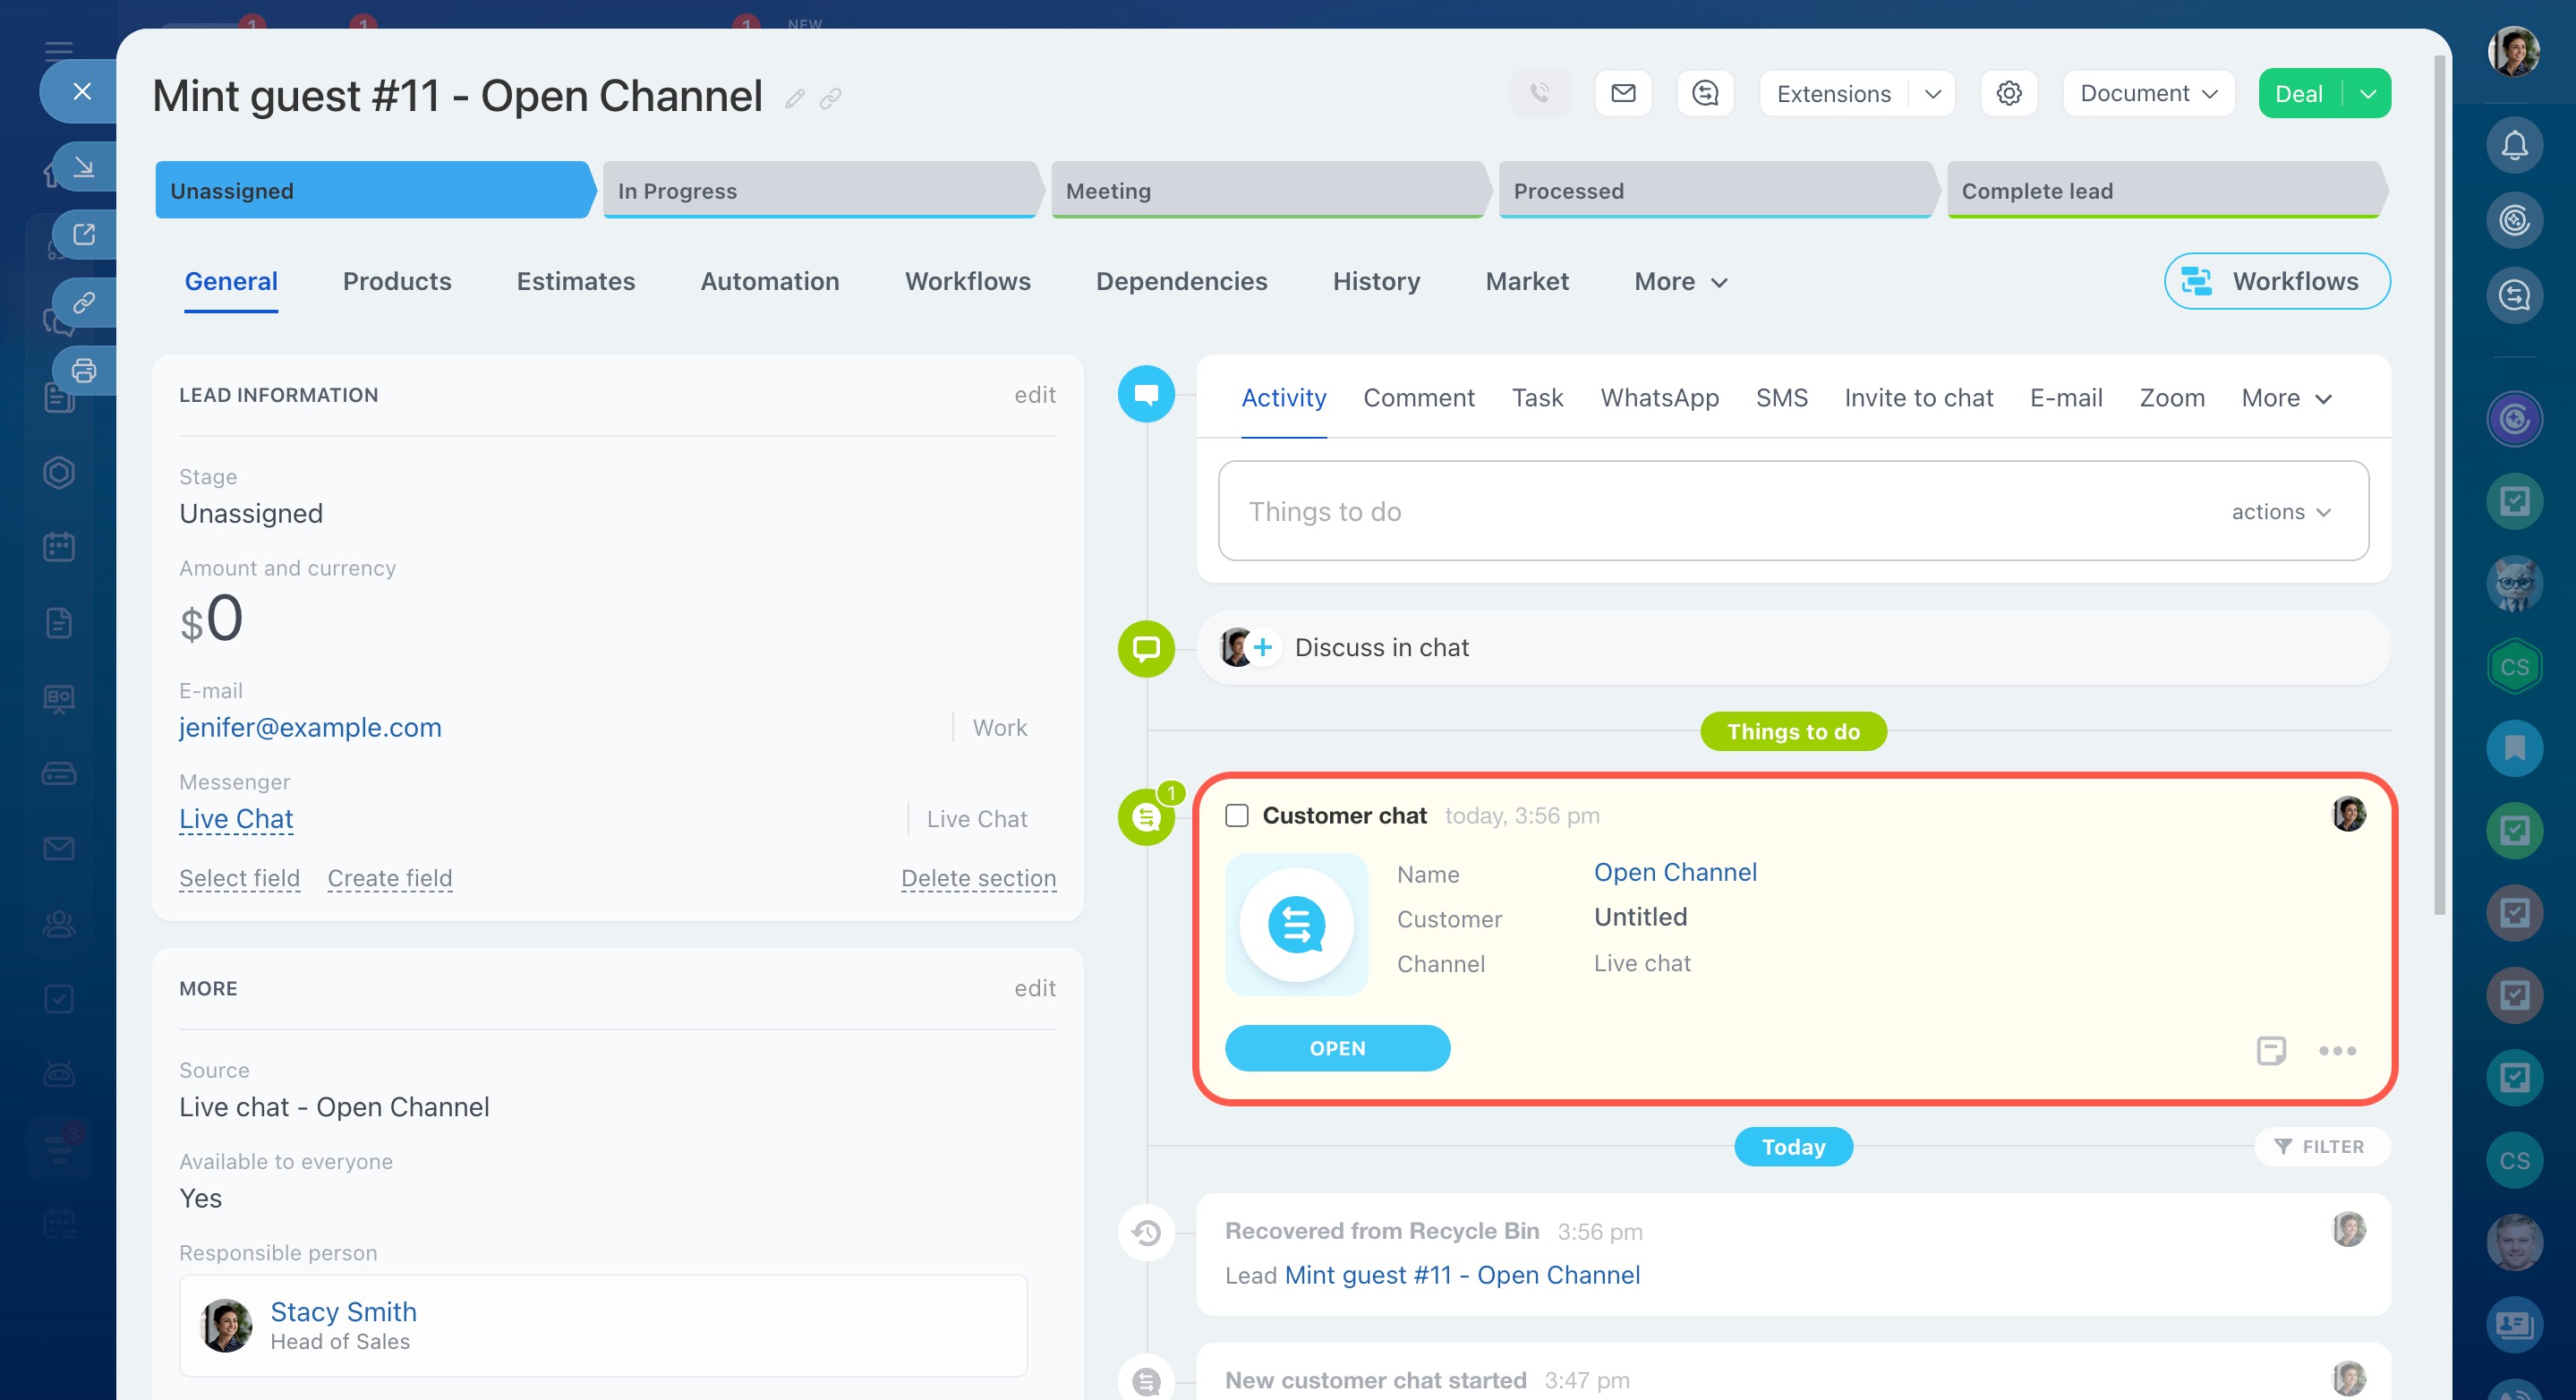Click the email envelope icon in header
This screenshot has height=1400, width=2576.
1623,93
